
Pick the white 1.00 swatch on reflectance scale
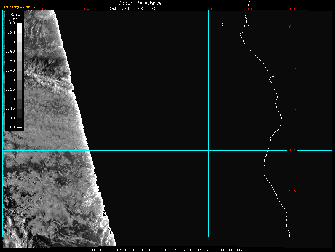point(19,25)
